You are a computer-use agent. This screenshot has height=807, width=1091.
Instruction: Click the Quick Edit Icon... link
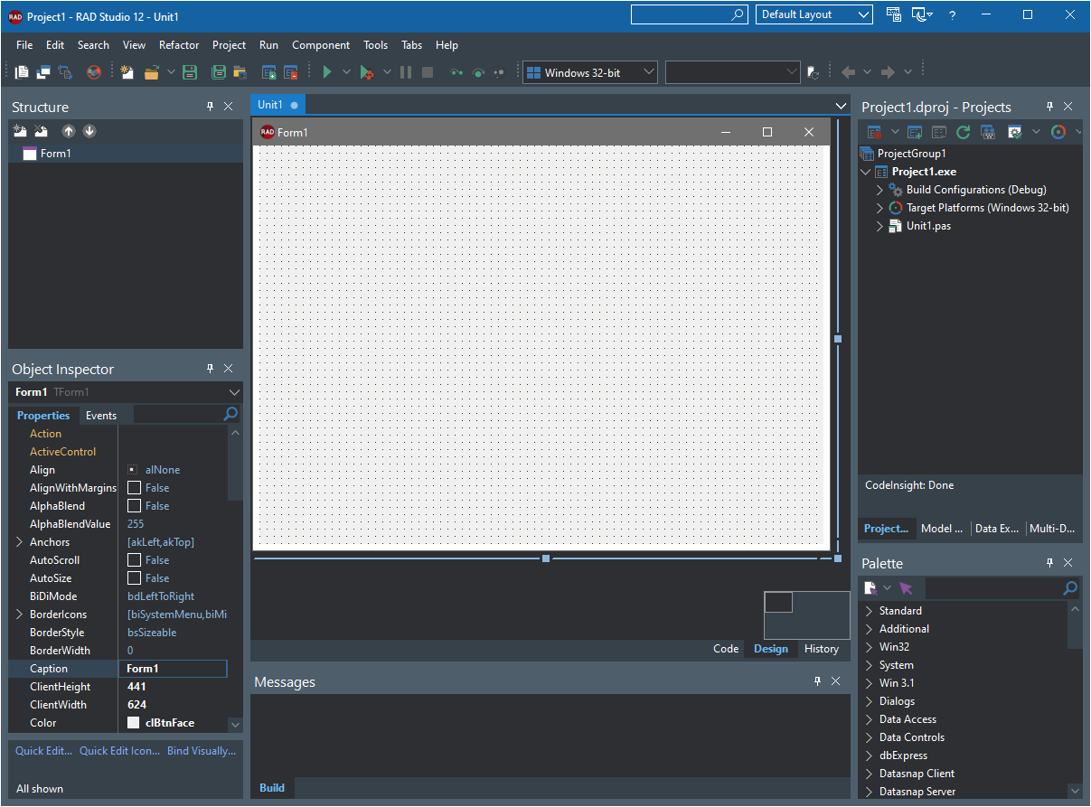coord(119,751)
